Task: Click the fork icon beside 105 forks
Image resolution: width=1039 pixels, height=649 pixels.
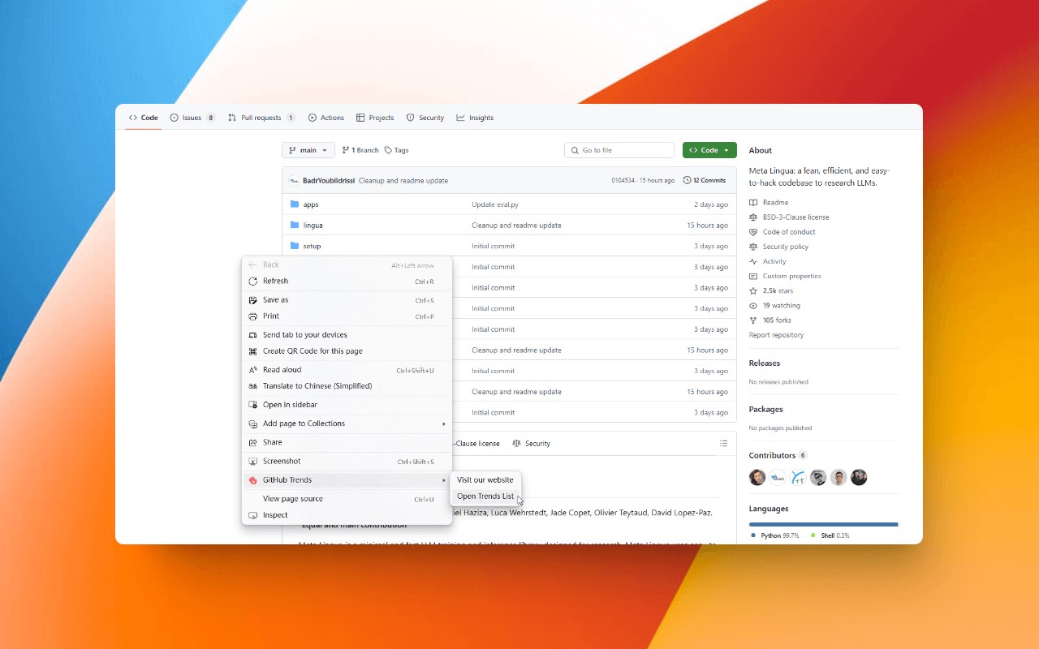Action: click(x=753, y=320)
